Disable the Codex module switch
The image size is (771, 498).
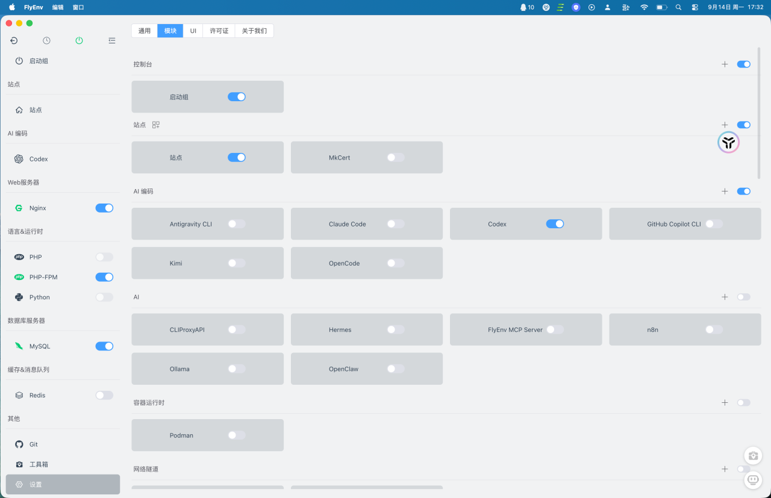coord(555,224)
